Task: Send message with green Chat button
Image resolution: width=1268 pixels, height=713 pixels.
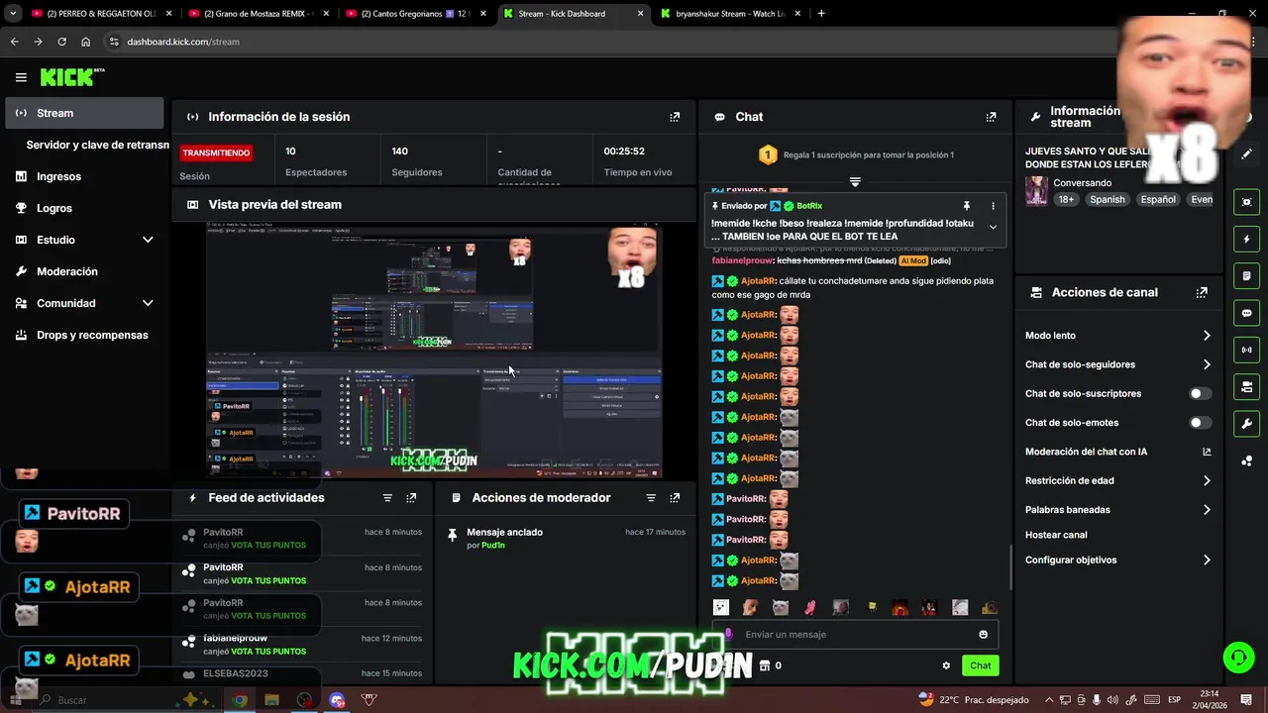Action: (980, 665)
